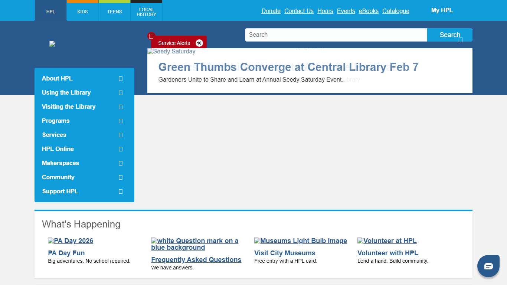Open the Teens tab
The width and height of the screenshot is (507, 285).
[x=114, y=12]
